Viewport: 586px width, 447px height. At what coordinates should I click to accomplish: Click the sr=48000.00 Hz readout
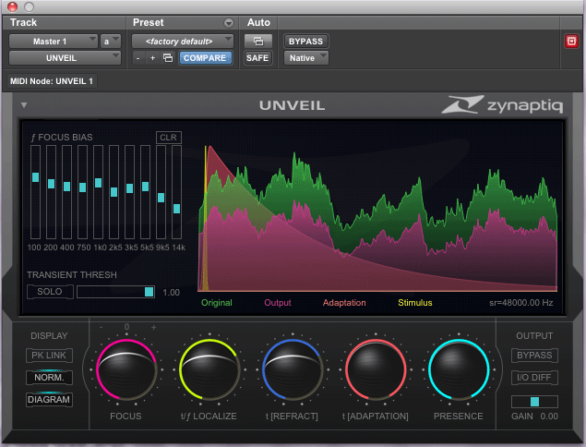pos(521,303)
